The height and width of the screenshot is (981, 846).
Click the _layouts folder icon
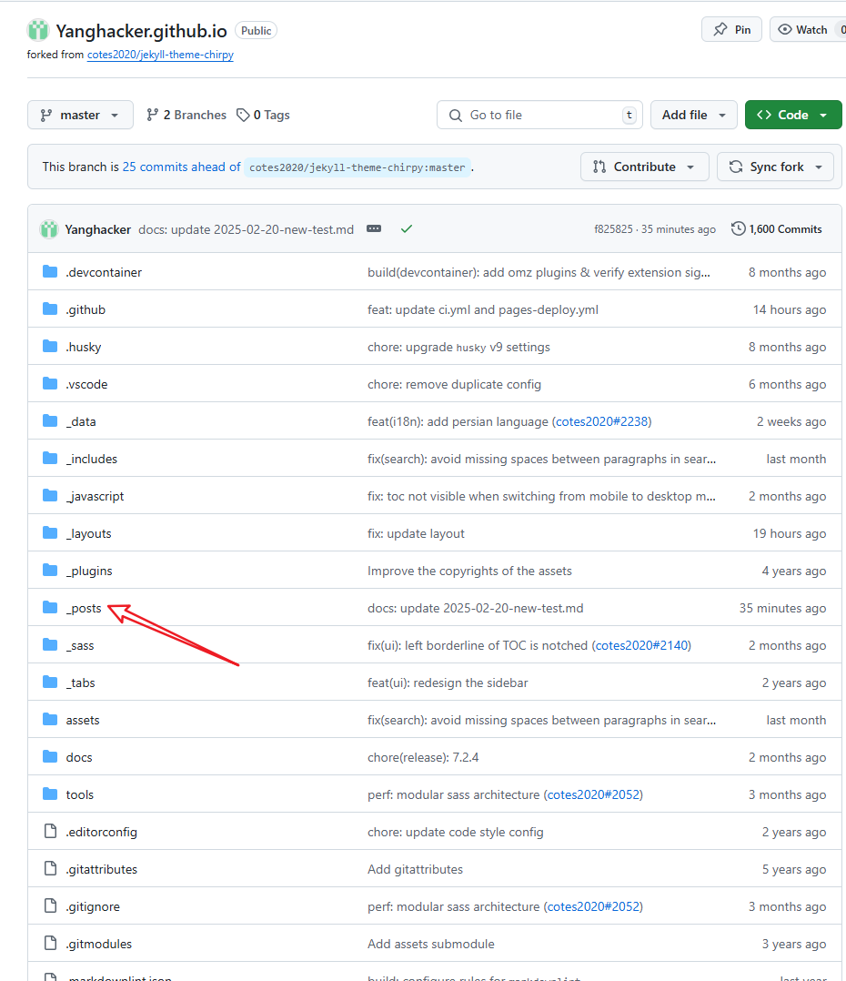coord(50,533)
